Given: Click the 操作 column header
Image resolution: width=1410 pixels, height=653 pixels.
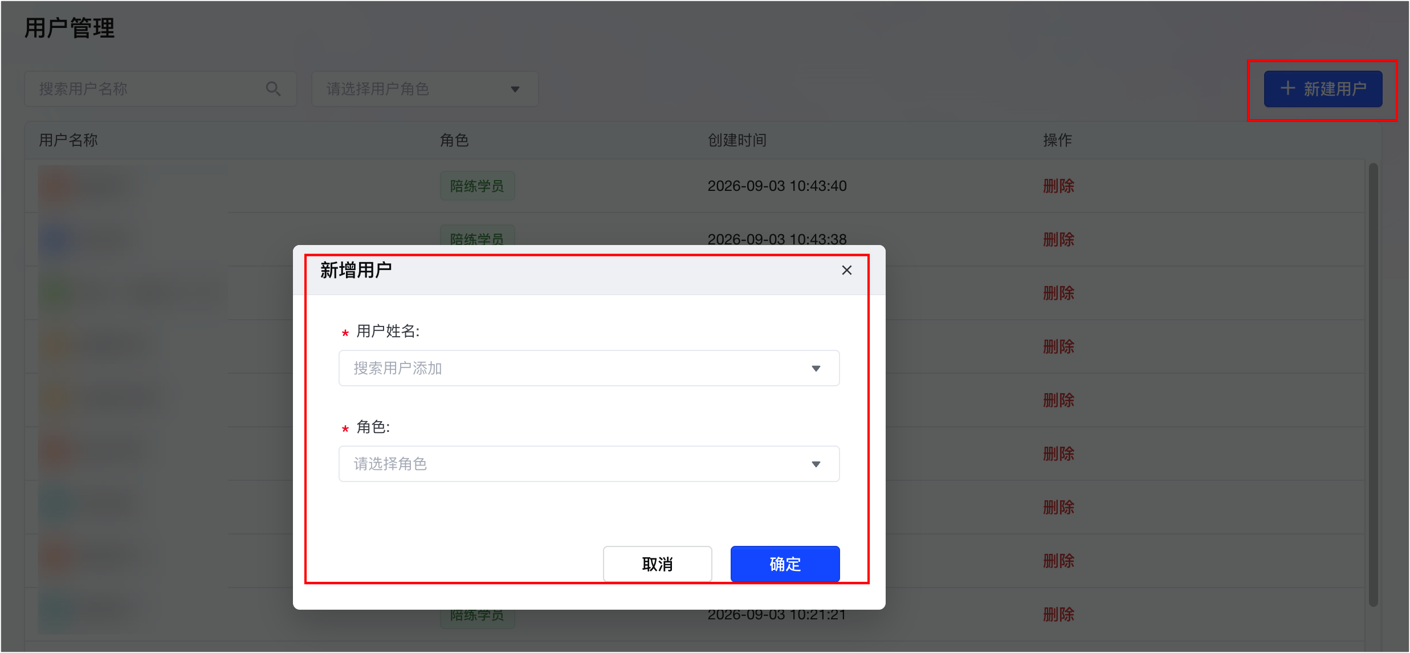Looking at the screenshot, I should tap(1057, 140).
